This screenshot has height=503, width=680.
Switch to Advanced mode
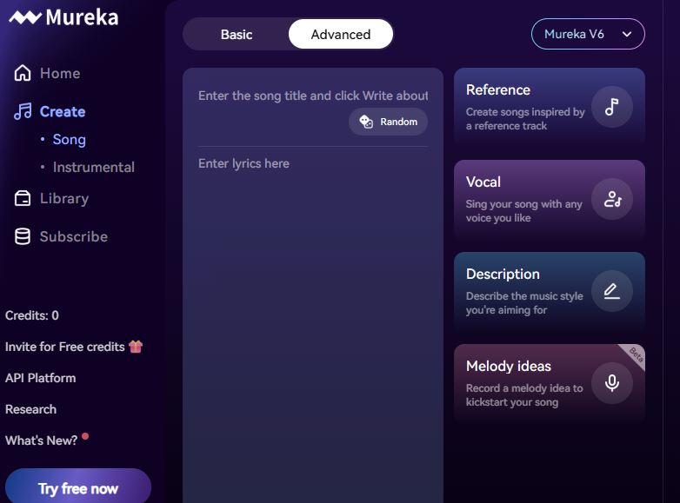click(341, 35)
